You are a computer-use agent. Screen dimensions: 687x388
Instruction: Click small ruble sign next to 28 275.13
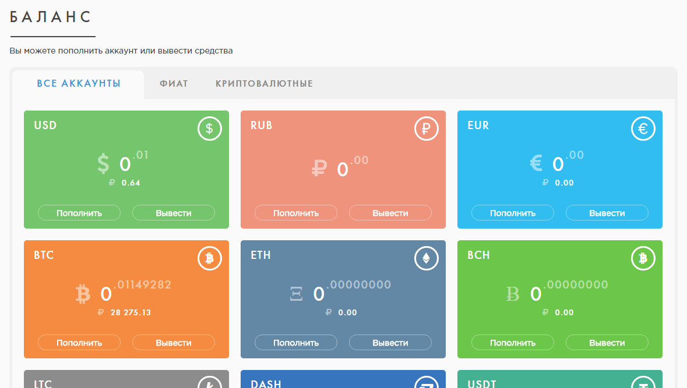point(101,312)
